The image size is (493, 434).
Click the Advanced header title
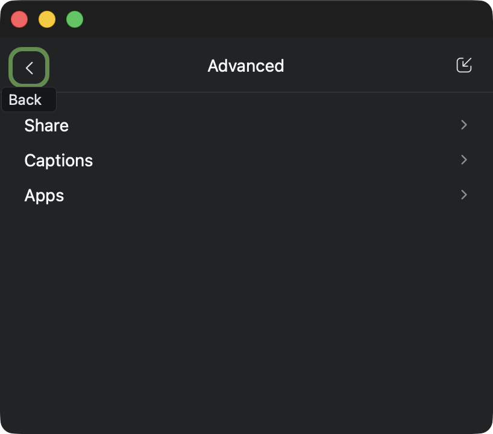coord(245,66)
